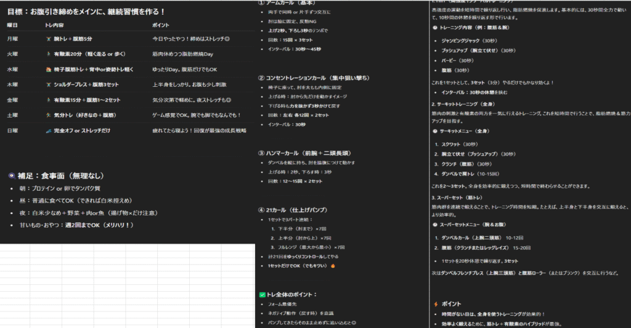The width and height of the screenshot is (631, 328).
Task: Click the ポイント column header in the table
Action: tap(161, 25)
